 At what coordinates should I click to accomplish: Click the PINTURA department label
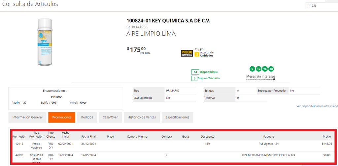pyautogui.click(x=56, y=97)
